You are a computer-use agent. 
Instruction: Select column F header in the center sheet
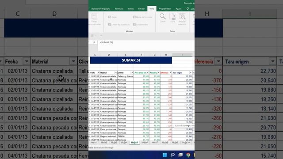(x=141, y=55)
